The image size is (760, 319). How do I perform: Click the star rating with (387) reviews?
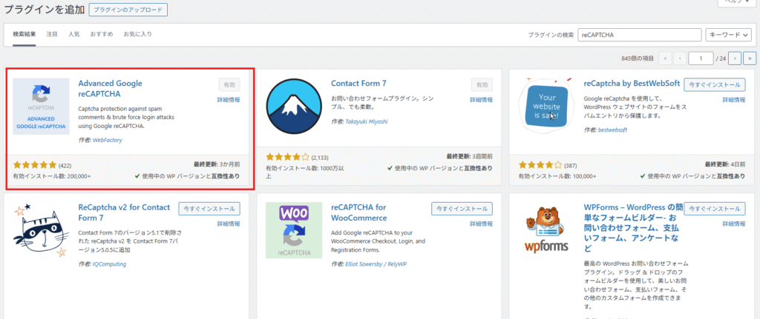tap(540, 165)
